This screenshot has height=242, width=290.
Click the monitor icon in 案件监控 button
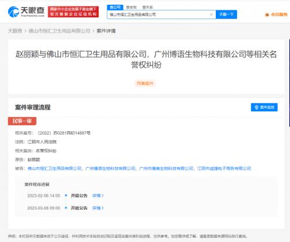pos(256,107)
